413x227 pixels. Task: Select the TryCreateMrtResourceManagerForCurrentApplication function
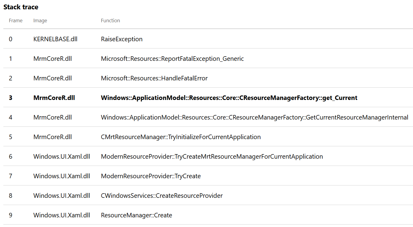(212, 157)
